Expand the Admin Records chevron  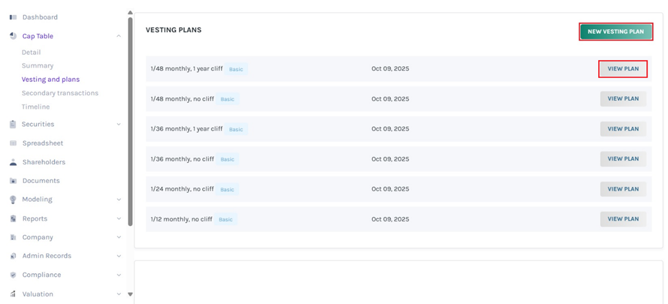tap(119, 256)
